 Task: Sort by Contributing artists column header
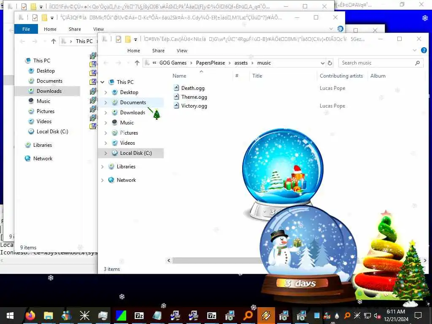point(341,76)
